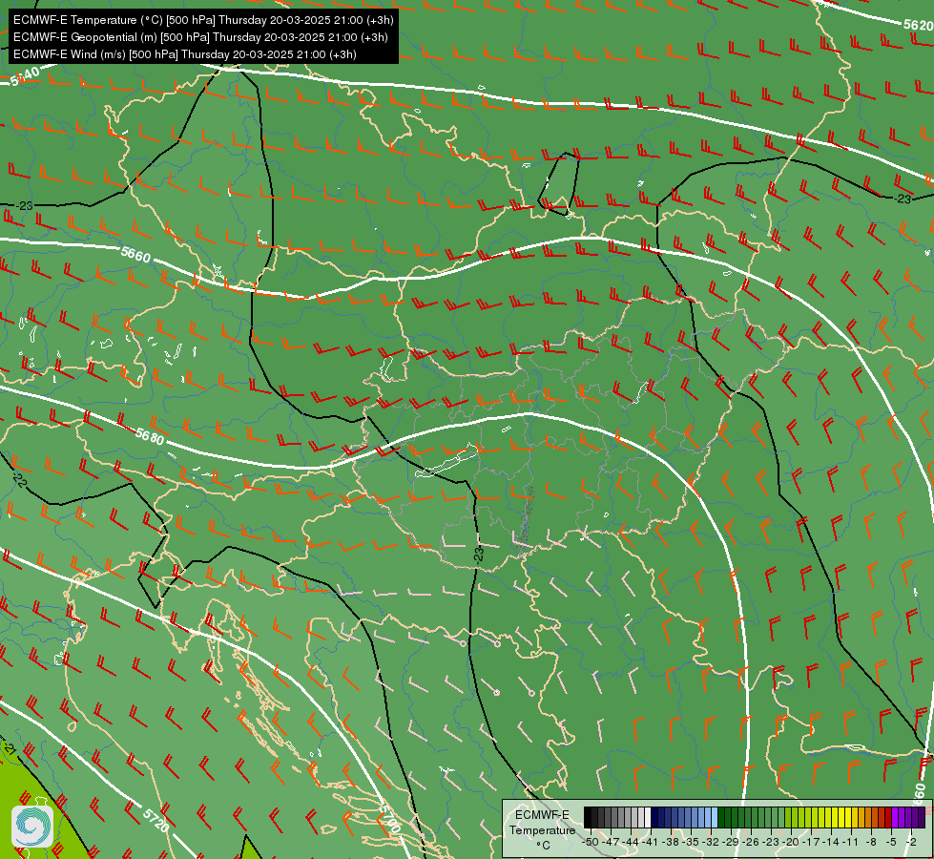This screenshot has height=859, width=934.
Task: Click the -29 value on the color scale
Action: pyautogui.click(x=731, y=842)
